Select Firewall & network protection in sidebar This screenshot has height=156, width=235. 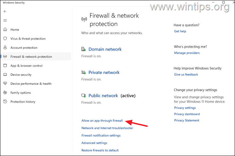(x=31, y=57)
